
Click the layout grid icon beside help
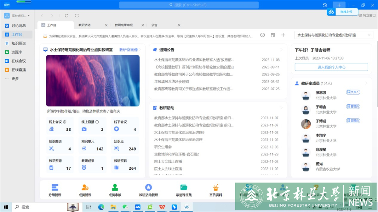point(273,35)
